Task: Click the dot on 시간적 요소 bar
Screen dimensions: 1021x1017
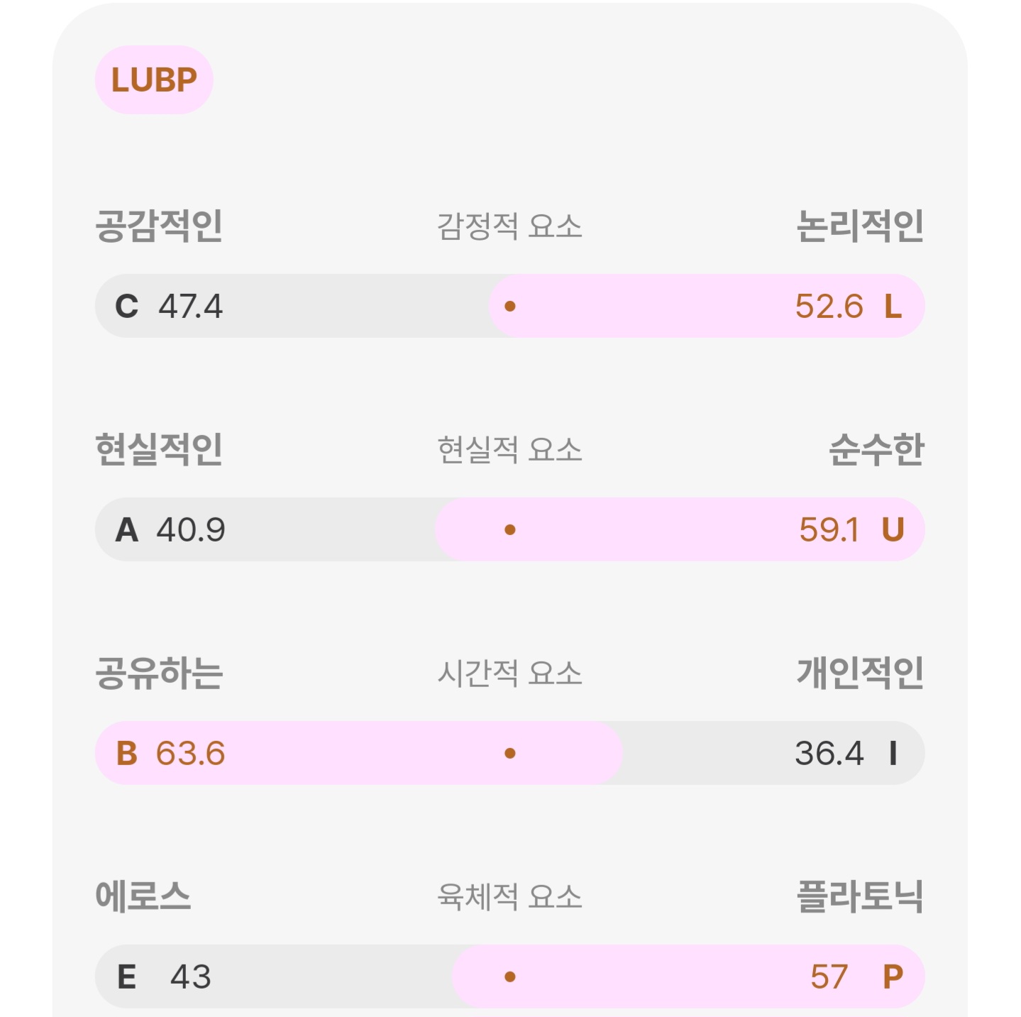Action: tap(509, 754)
